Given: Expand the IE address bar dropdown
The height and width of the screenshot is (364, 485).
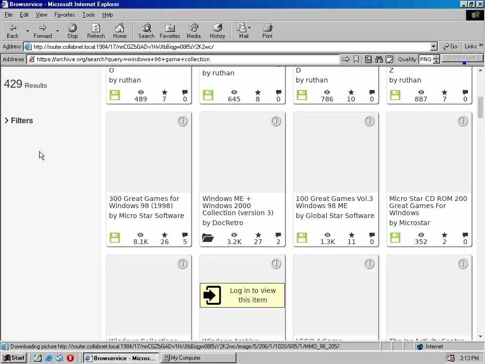Looking at the screenshot, I should click(434, 47).
